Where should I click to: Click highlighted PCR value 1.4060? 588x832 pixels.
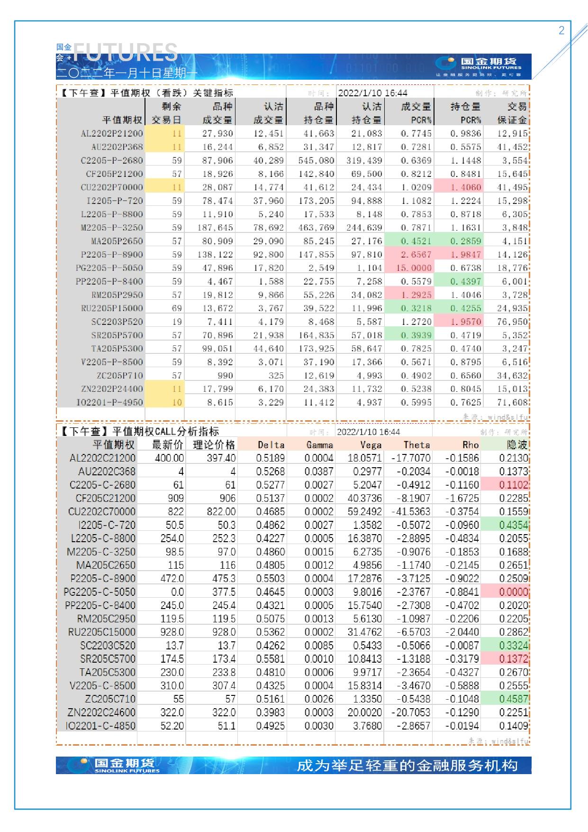[x=458, y=187]
